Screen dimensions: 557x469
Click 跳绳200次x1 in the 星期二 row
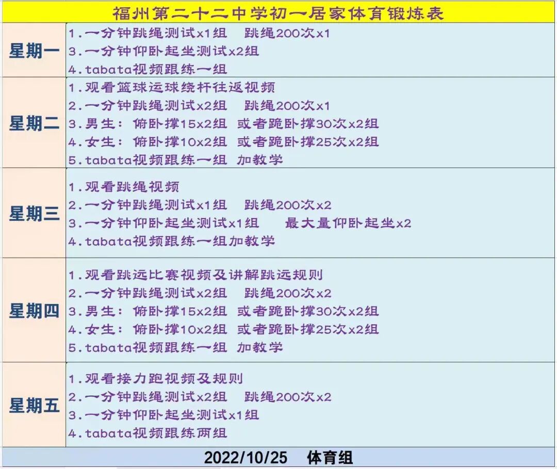coord(287,106)
